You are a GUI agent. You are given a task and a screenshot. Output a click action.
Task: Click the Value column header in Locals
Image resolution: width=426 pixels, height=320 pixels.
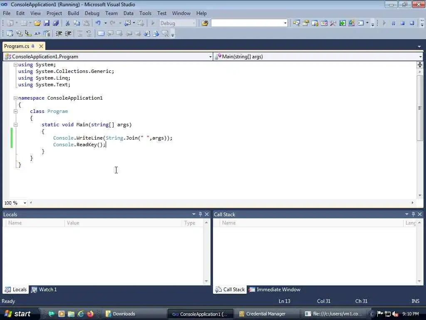pos(123,223)
